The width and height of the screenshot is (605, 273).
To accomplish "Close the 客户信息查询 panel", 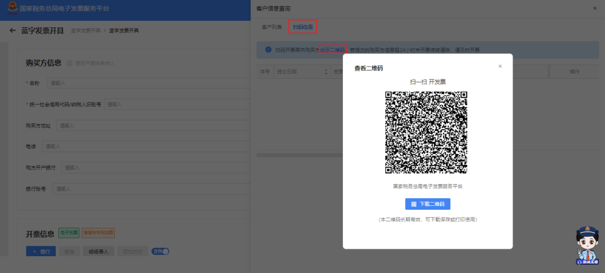I will (595, 8).
